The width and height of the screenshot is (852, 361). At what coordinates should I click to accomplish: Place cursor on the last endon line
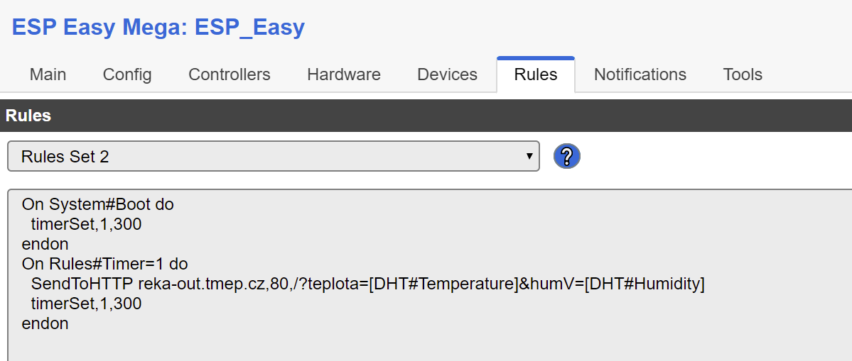tap(45, 323)
